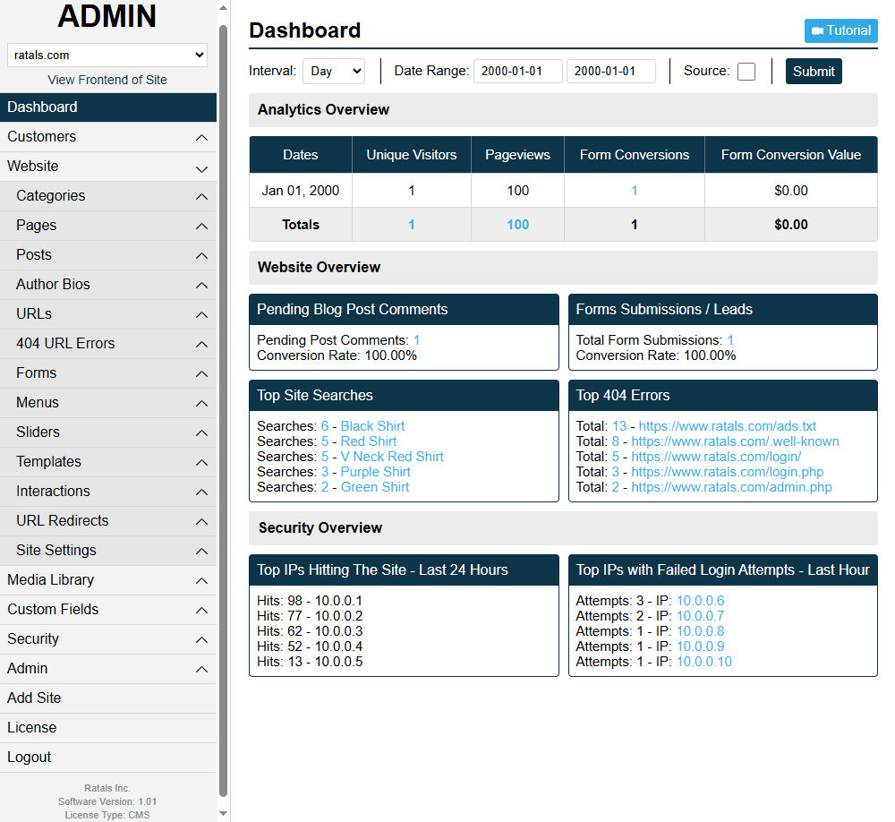Expand the Sliders chevron

tap(201, 433)
